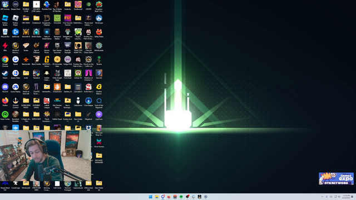
Task: Launch Dead by Daylight shortcut
Action: click(x=68, y=48)
